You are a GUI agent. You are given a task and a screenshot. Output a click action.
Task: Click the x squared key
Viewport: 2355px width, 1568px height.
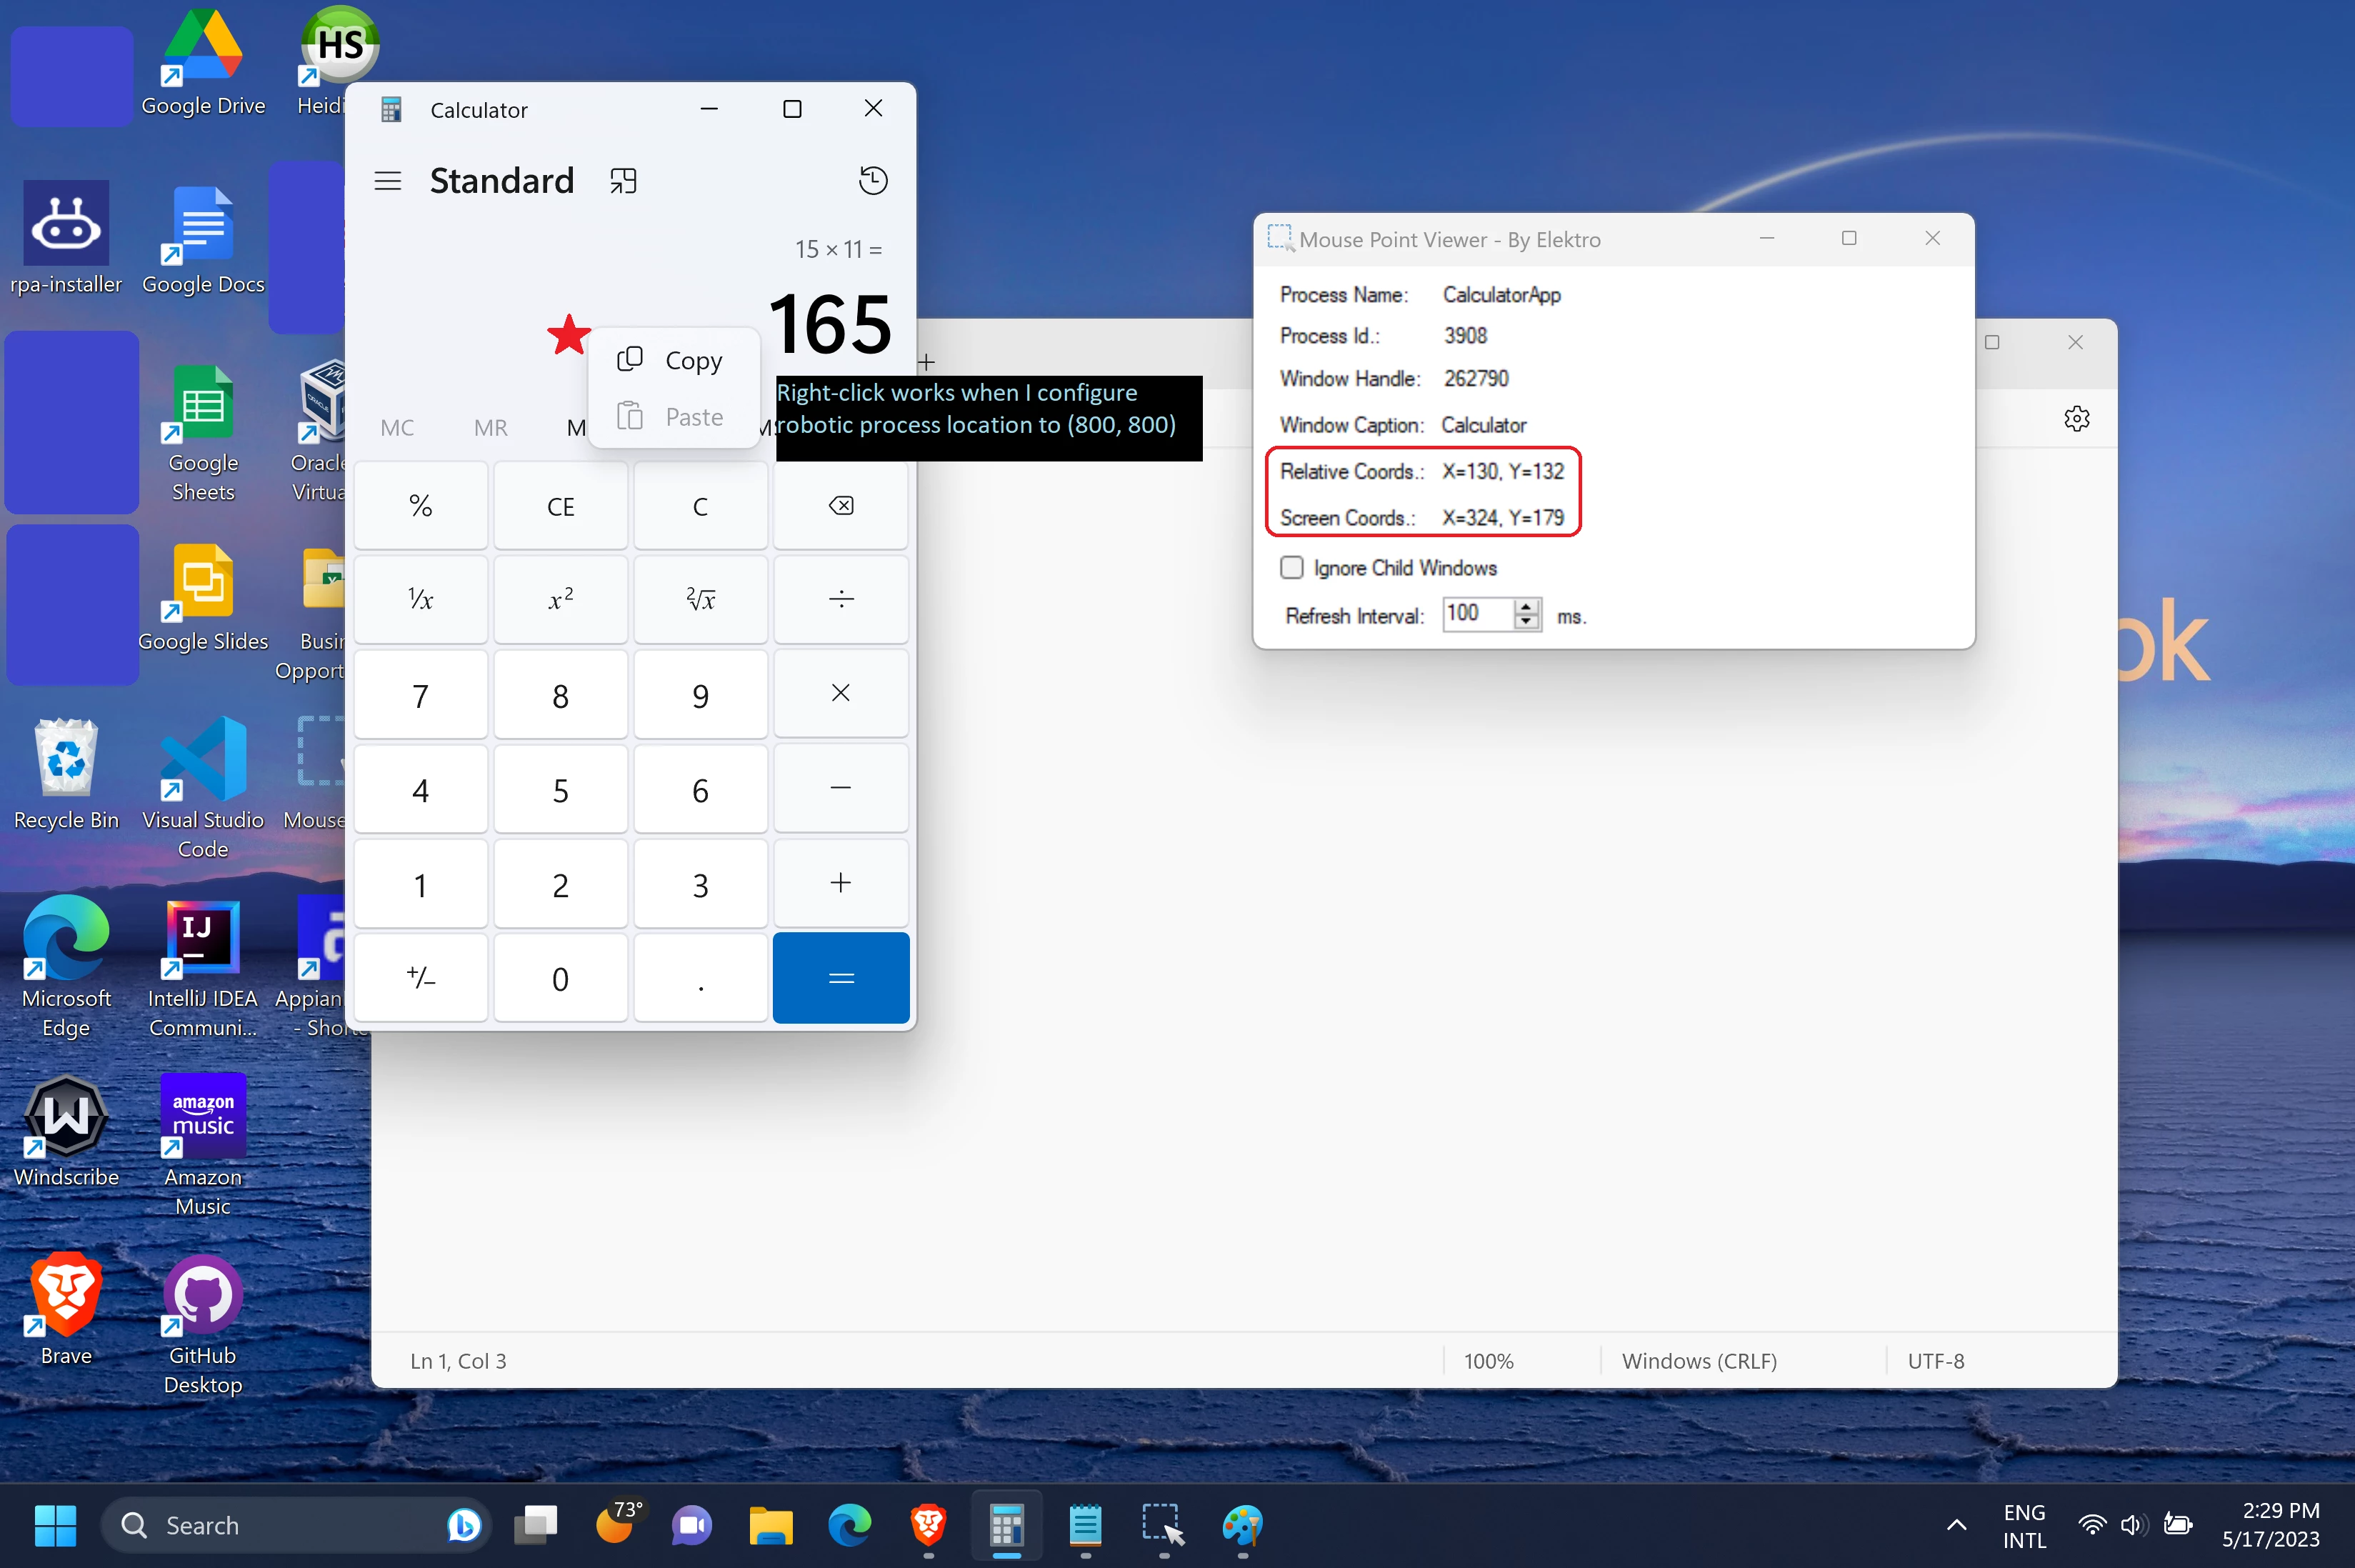pos(561,600)
